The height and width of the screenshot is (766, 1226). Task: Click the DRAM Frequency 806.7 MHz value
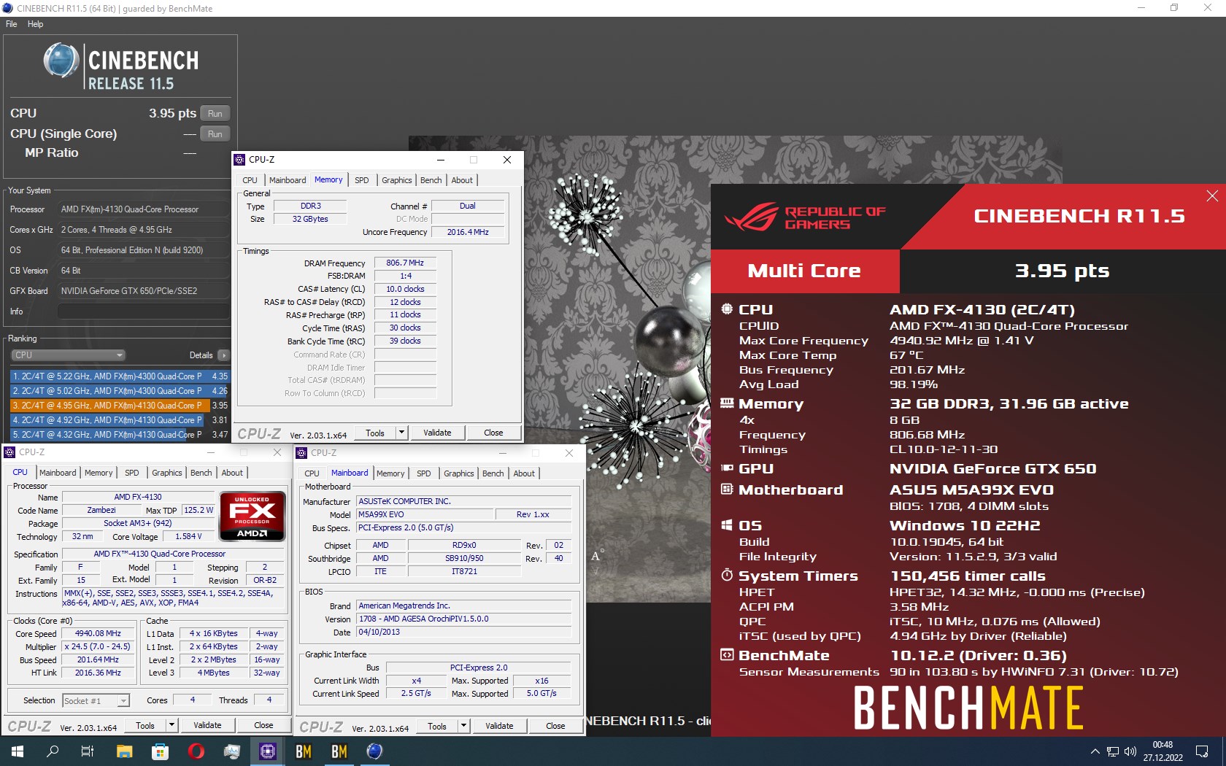(x=405, y=263)
